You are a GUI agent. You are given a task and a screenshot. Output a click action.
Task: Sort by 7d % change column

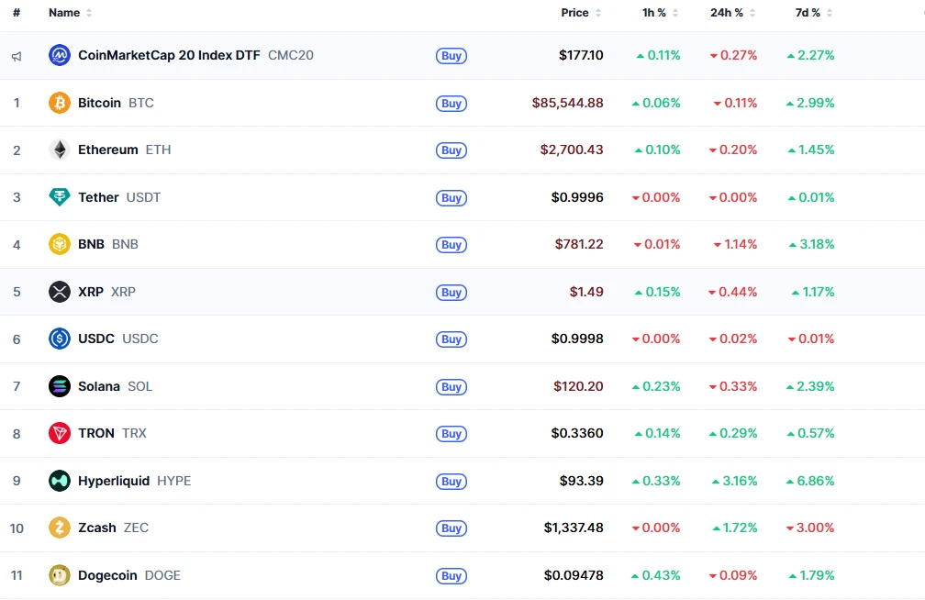[813, 13]
